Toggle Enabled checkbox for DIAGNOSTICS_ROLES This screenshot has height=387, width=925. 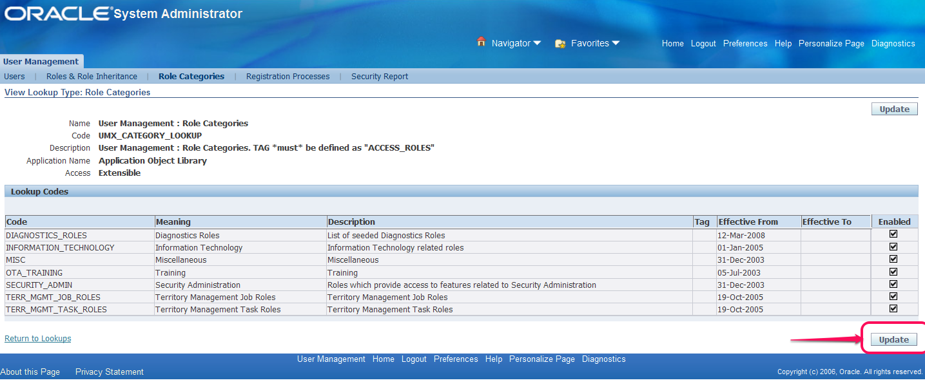click(893, 234)
